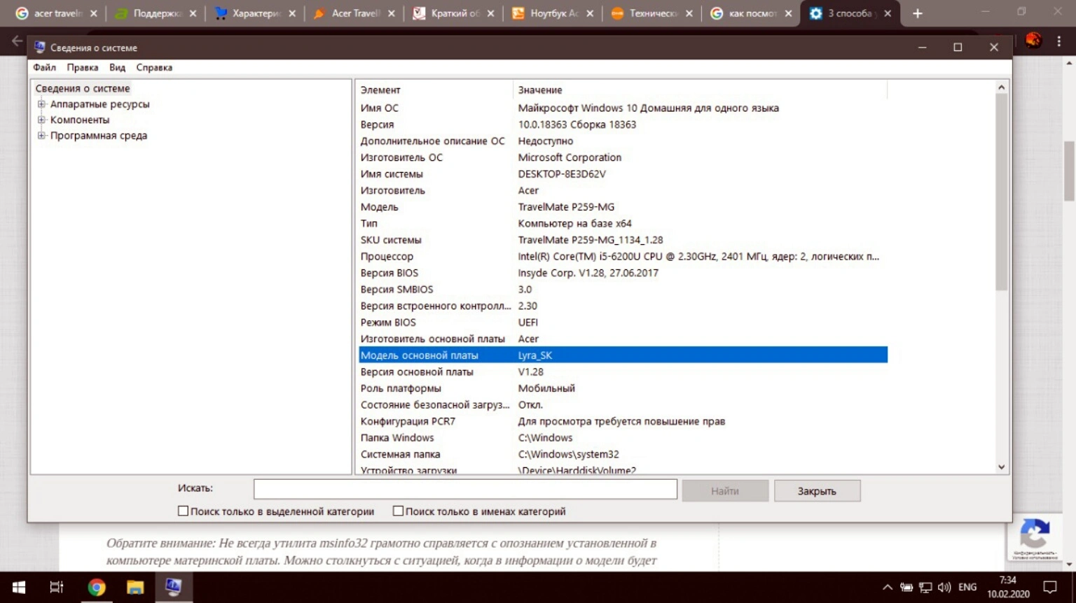Close the 'Техническ' Chrome tab
This screenshot has width=1076, height=603.
tap(689, 13)
